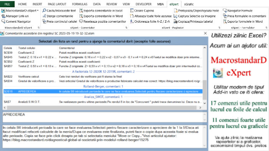
Task: Select comment row $C$39 Coeficienti Z
Action: (103, 53)
